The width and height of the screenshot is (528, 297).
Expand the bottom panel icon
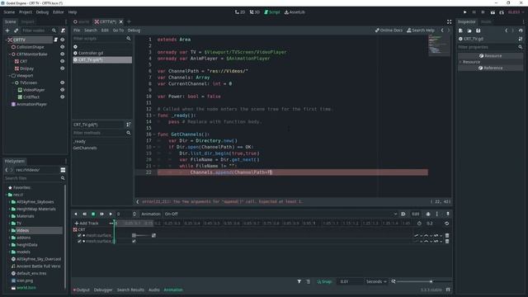[x=448, y=290]
